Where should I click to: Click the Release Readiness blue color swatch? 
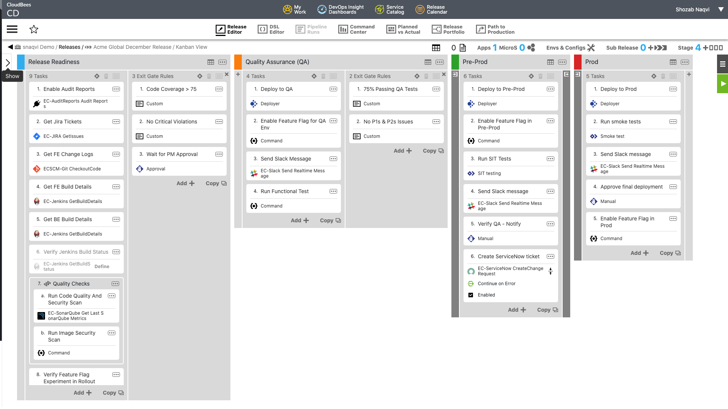(21, 62)
